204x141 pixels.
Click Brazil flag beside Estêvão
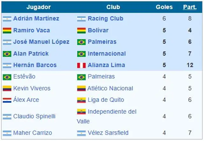pyautogui.click(x=7, y=77)
